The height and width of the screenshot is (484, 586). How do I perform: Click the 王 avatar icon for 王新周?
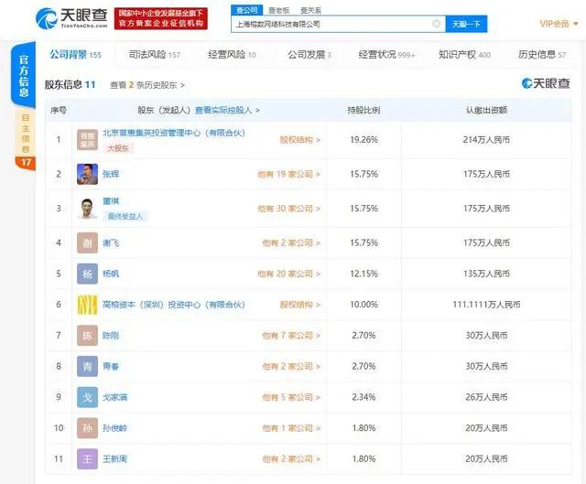click(x=87, y=458)
